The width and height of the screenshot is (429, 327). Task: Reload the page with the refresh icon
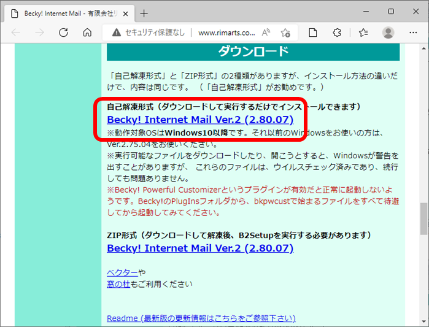pos(63,33)
